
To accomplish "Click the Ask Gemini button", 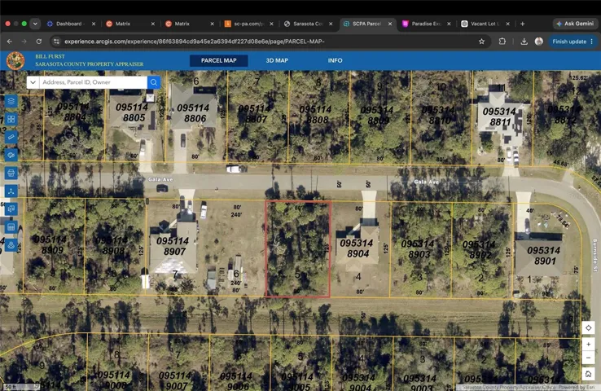I will [x=575, y=24].
